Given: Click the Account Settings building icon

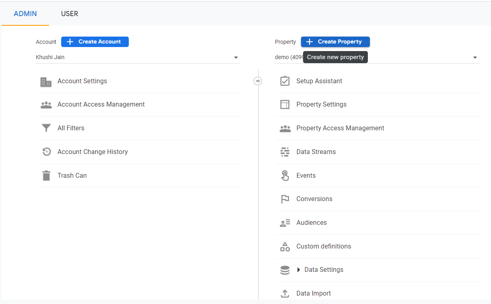Looking at the screenshot, I should (46, 82).
